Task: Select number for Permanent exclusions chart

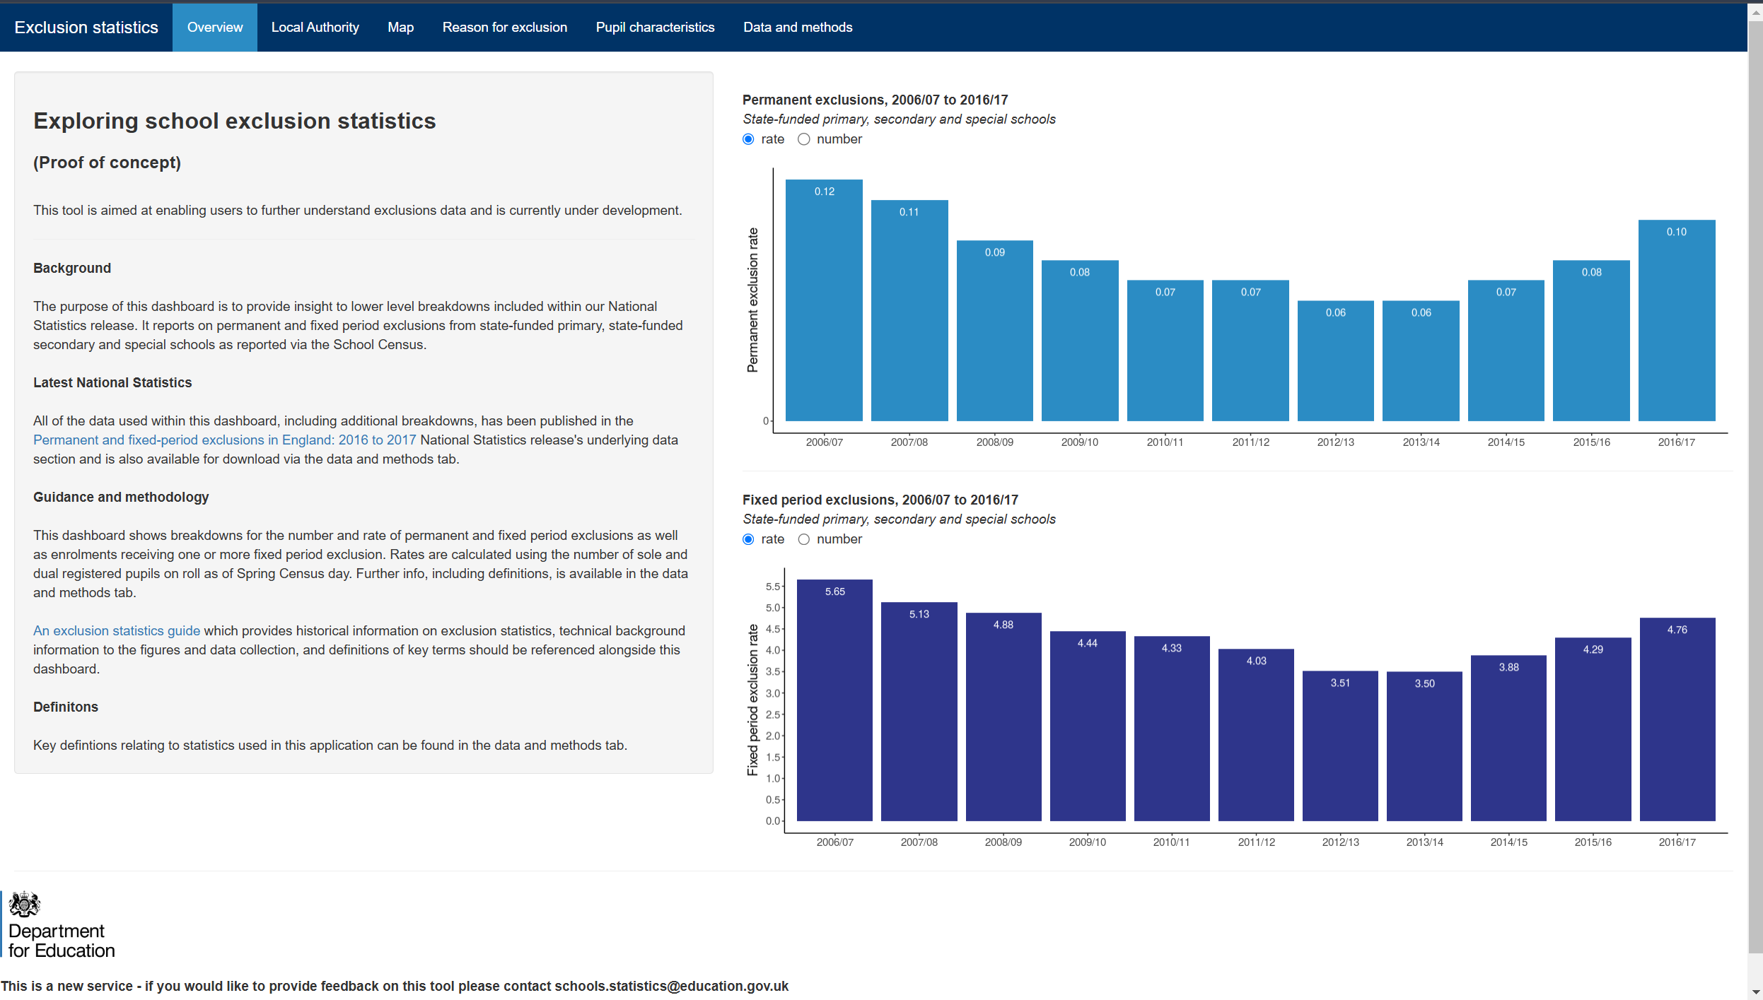Action: pyautogui.click(x=804, y=139)
